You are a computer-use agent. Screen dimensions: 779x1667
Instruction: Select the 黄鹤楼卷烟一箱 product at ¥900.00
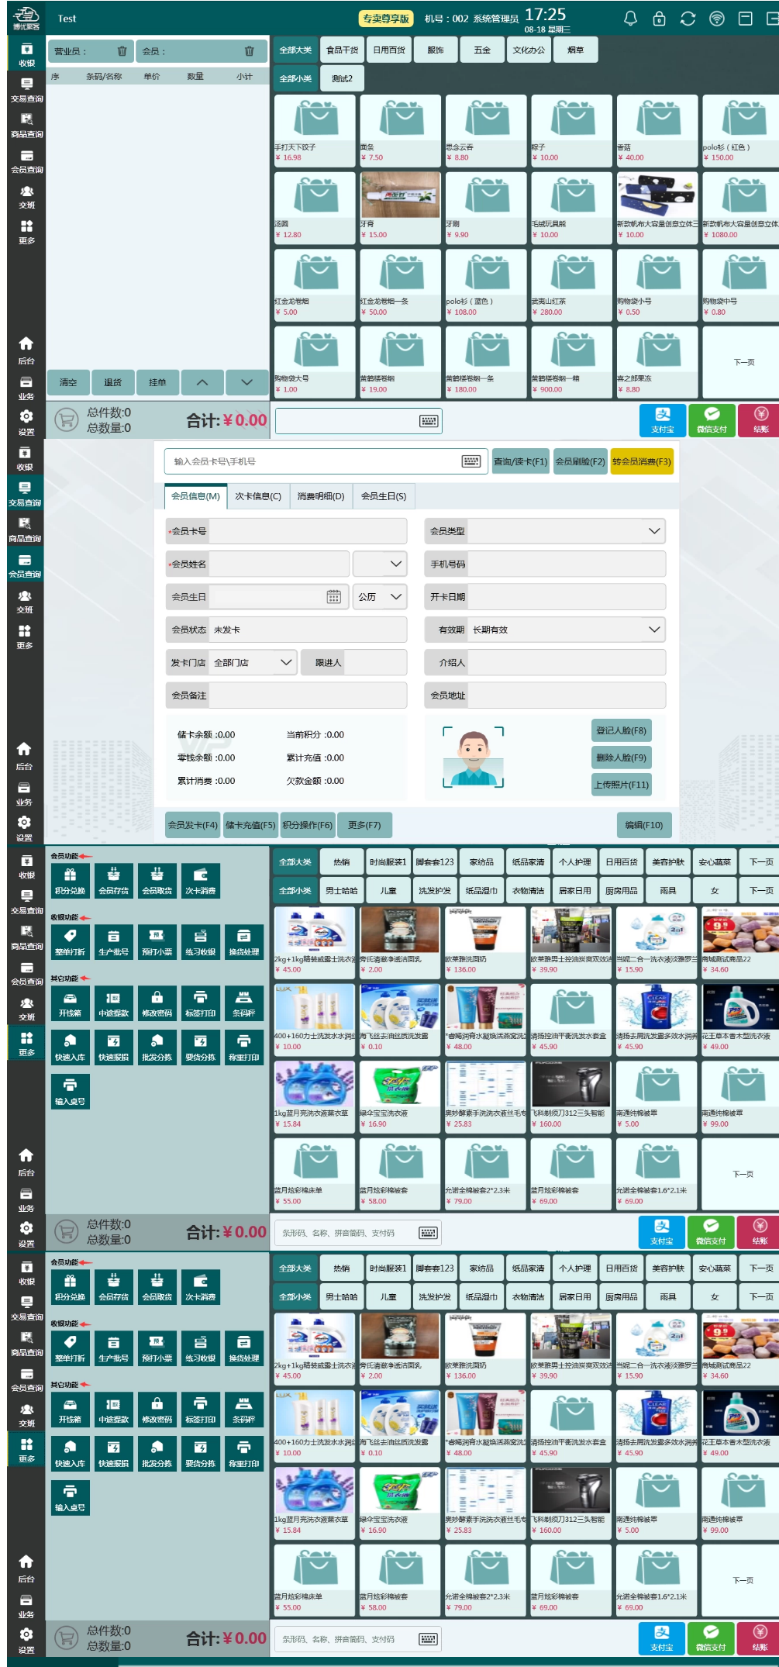[571, 362]
